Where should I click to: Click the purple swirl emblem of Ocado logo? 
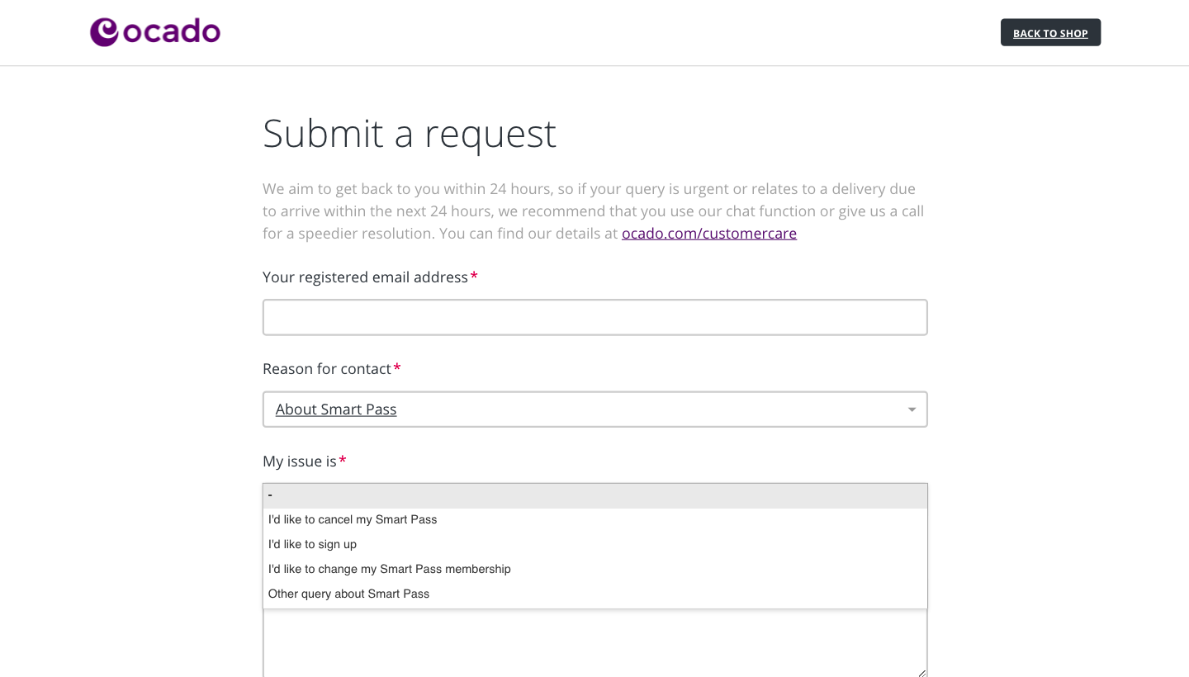click(x=105, y=32)
